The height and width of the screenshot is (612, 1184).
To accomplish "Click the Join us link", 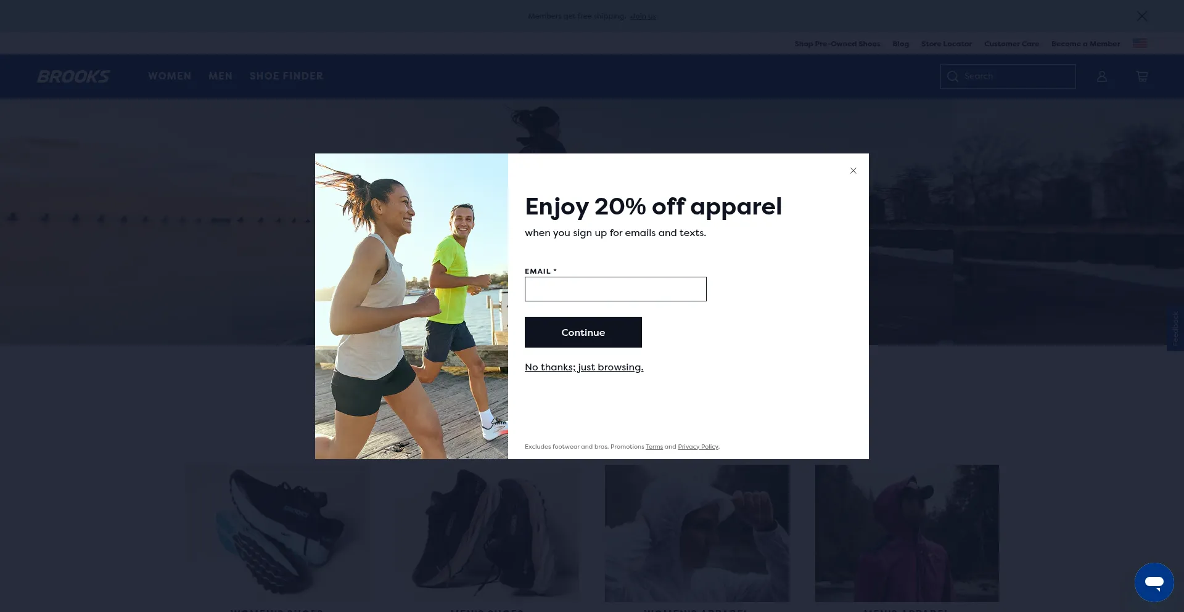I will tap(643, 17).
